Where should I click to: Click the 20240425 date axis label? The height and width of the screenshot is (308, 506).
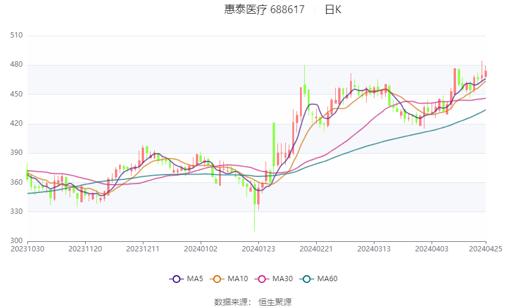pyautogui.click(x=486, y=249)
